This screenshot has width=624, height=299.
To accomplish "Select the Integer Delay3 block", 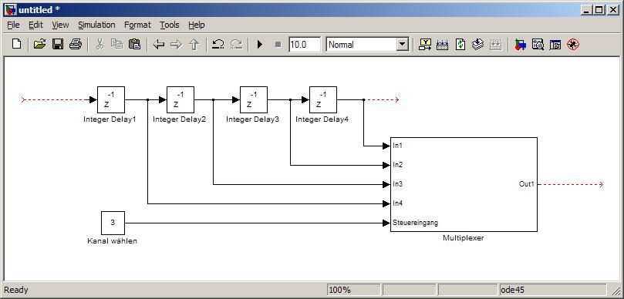I will 254,100.
